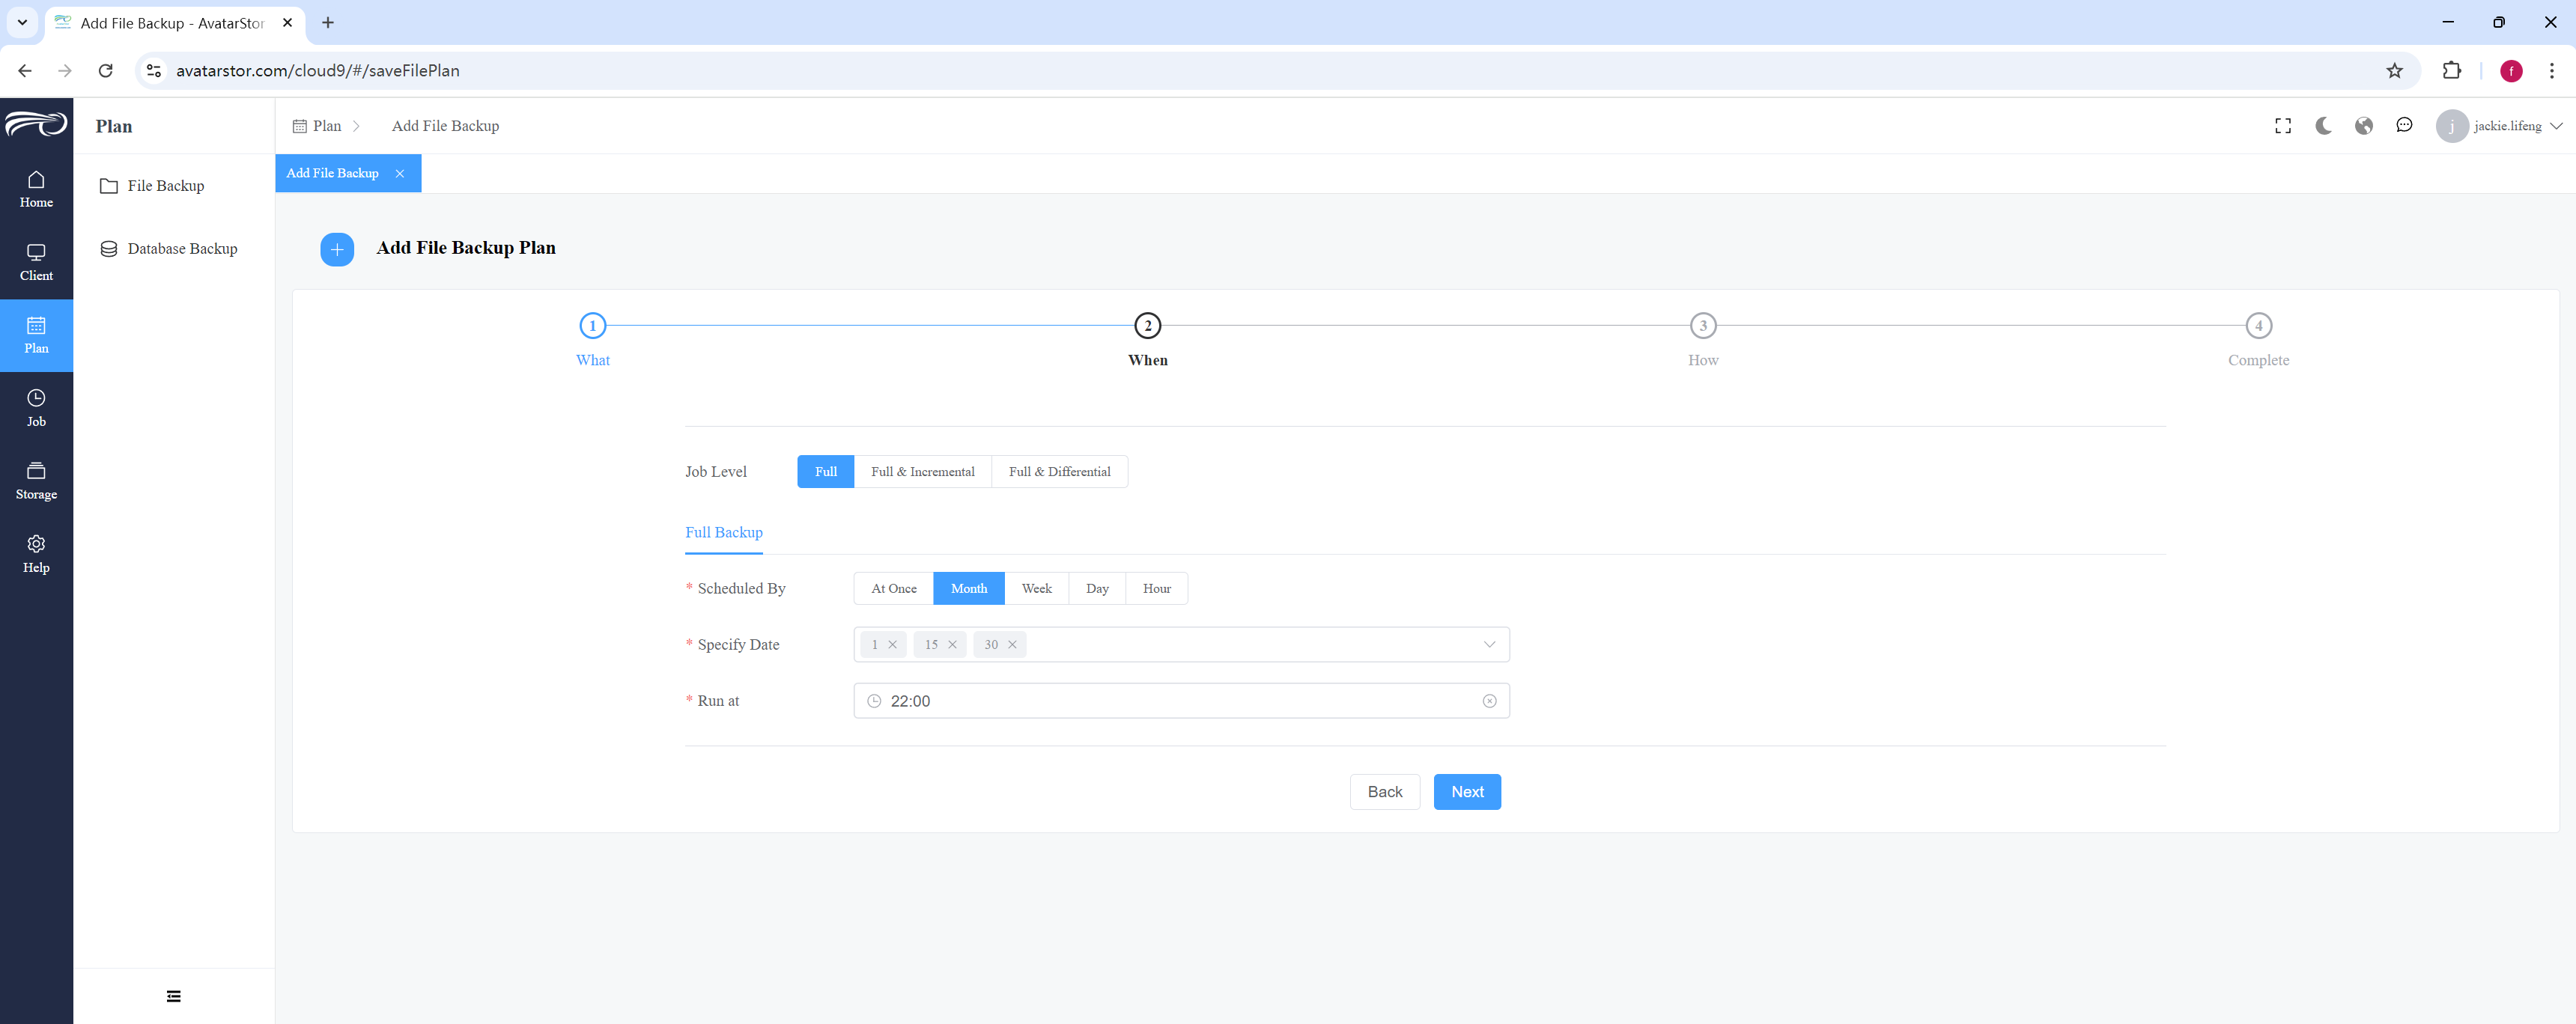Select Full & Differential job level
The image size is (2576, 1024).
point(1059,472)
